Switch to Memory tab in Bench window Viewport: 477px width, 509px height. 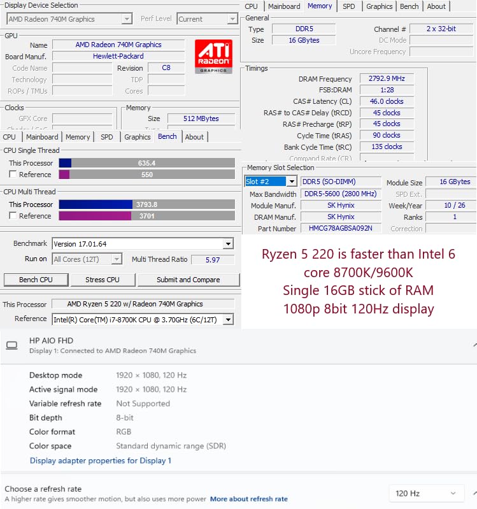(78, 137)
